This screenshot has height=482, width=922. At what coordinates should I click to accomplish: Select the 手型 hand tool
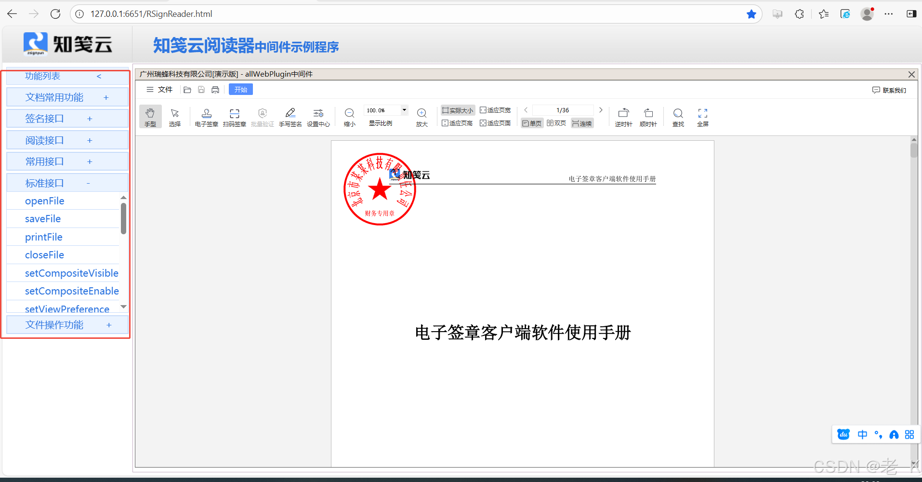(150, 117)
